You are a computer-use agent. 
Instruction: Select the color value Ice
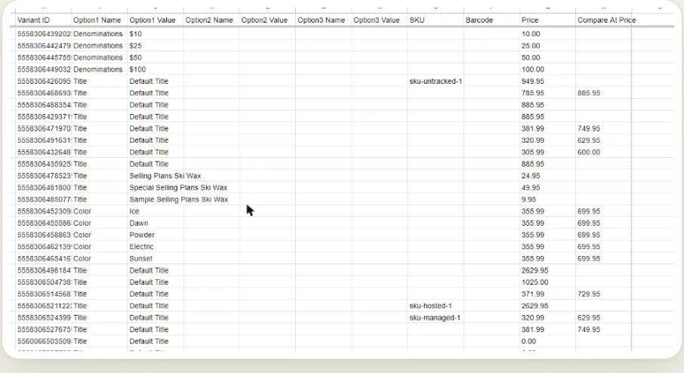[x=156, y=211]
